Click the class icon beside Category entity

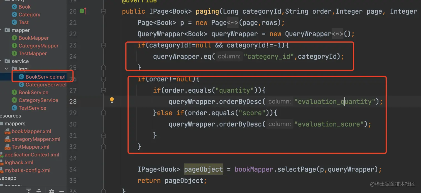pyautogui.click(x=14, y=15)
